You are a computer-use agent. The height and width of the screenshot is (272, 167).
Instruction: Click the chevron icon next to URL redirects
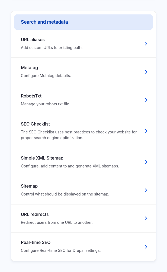[146, 218]
